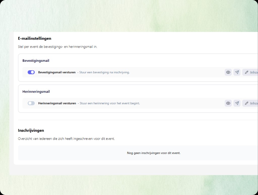Click 'Stuur een bevestiging na inschrijving.' description
The width and height of the screenshot is (258, 195).
pos(104,72)
